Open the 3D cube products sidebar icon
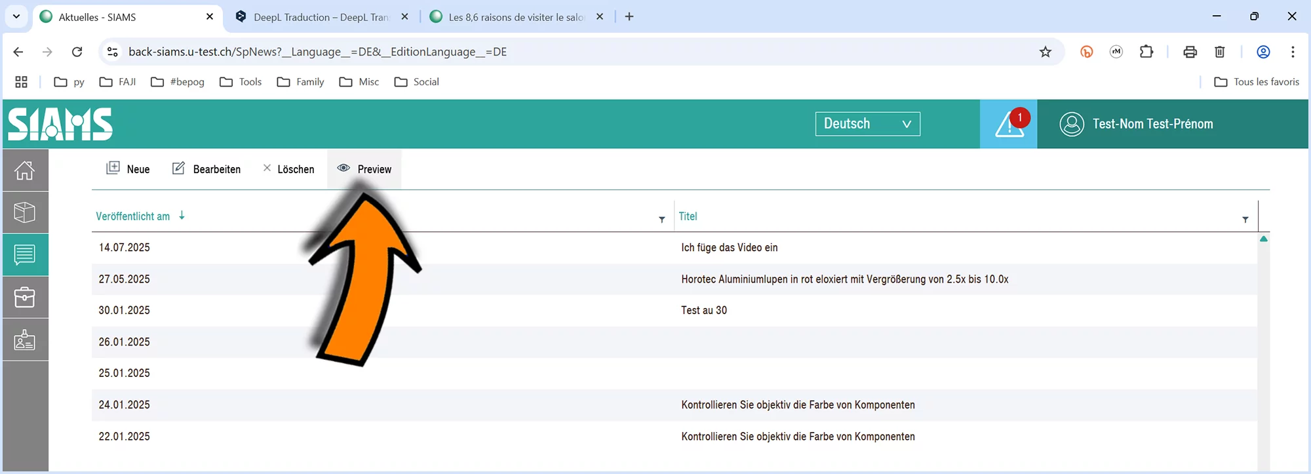Screen dimensions: 1311x474 25,212
